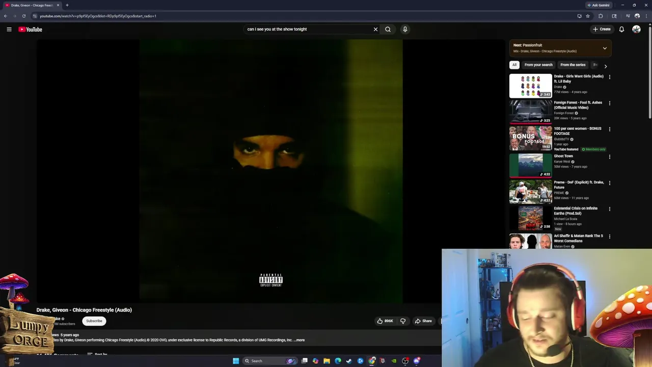Image resolution: width=652 pixels, height=367 pixels.
Task: Expand description with ...more link
Action: pos(299,340)
